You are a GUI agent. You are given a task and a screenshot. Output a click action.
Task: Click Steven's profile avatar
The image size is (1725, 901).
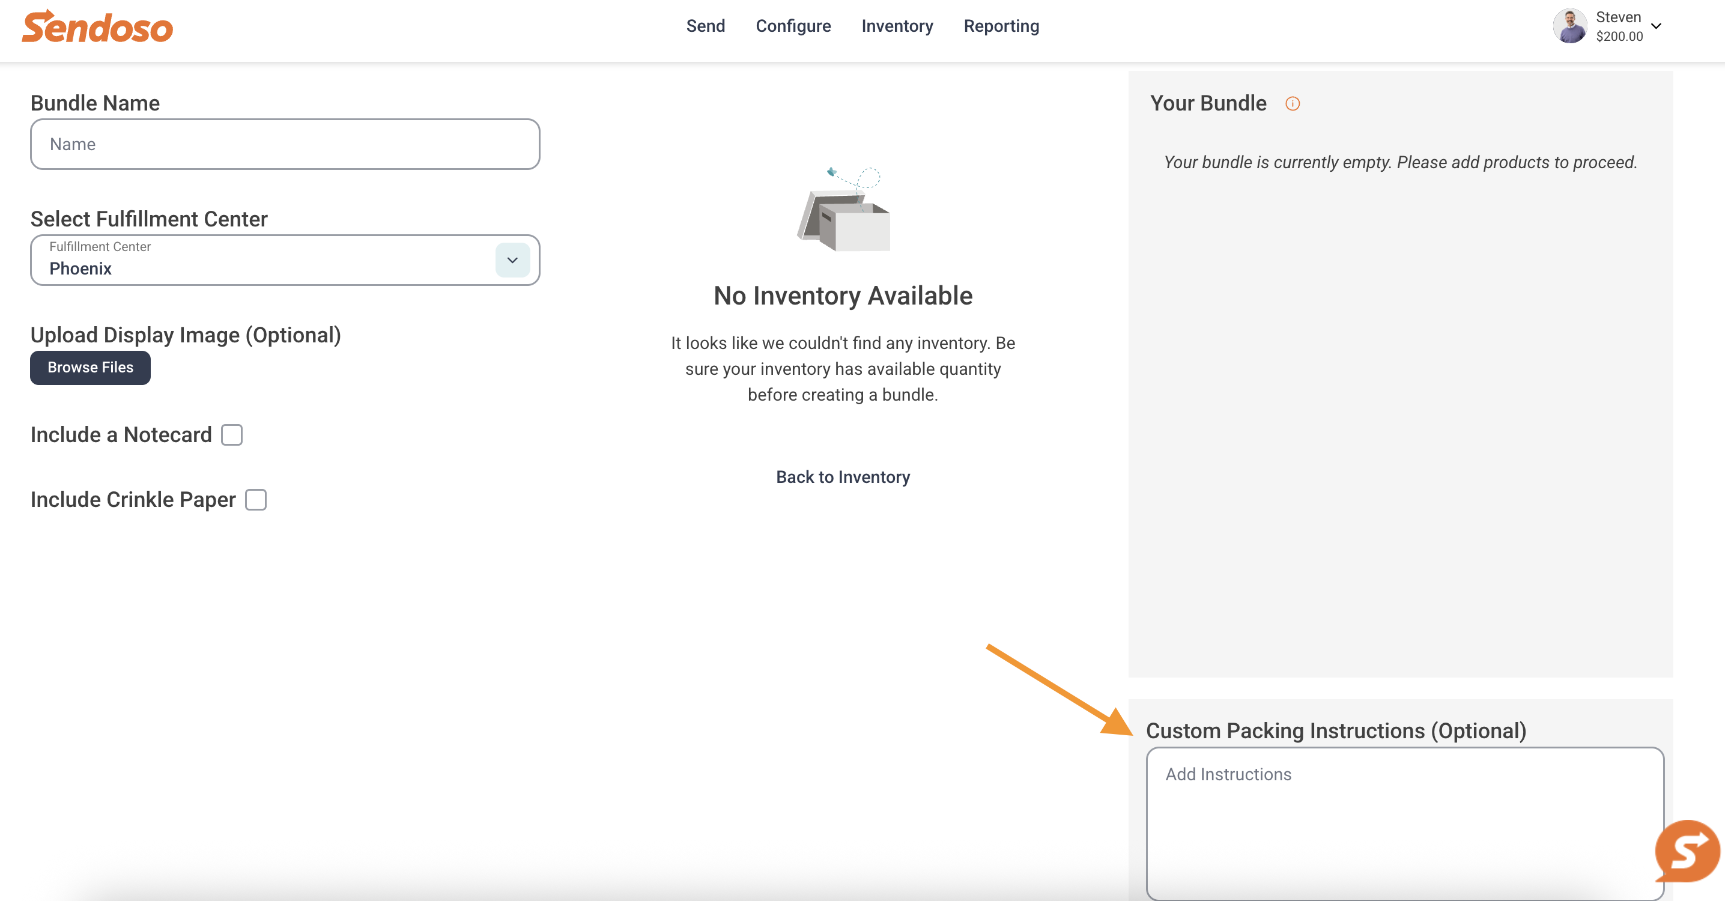(1569, 26)
